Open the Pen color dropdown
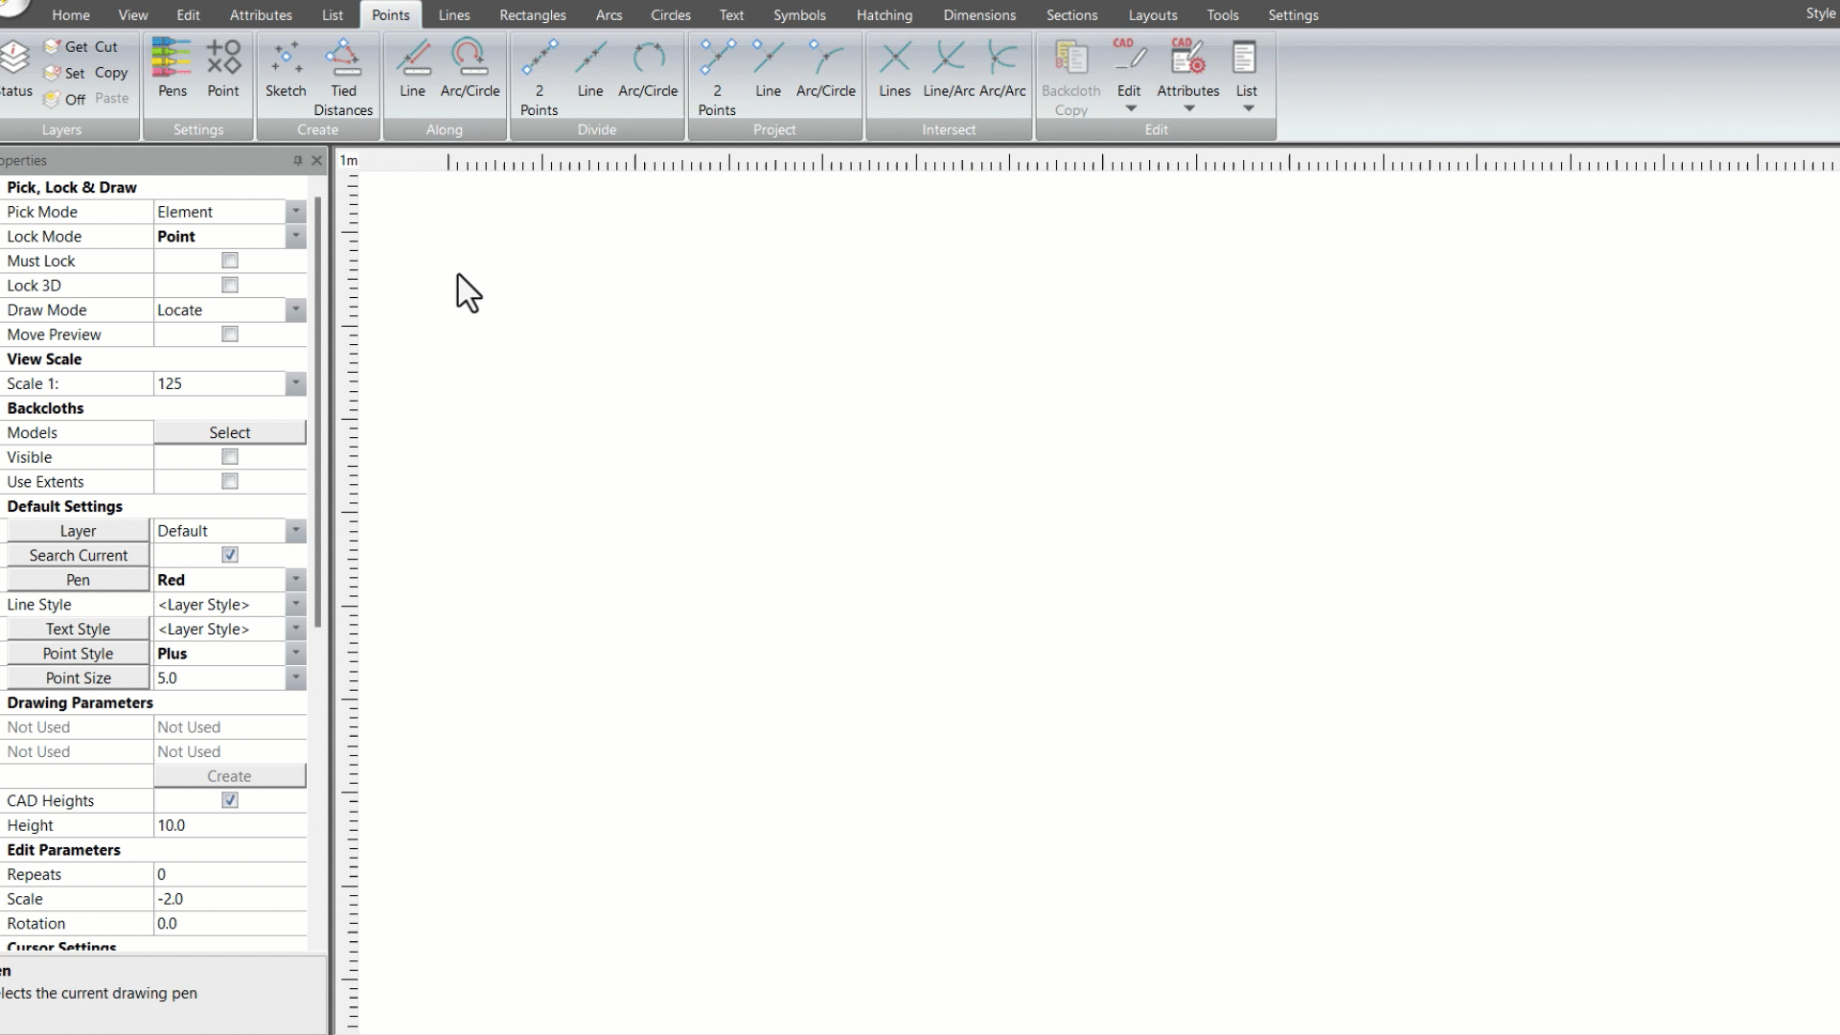This screenshot has width=1840, height=1035. (295, 580)
